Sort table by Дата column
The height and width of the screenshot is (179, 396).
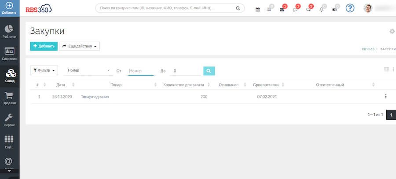pyautogui.click(x=61, y=84)
